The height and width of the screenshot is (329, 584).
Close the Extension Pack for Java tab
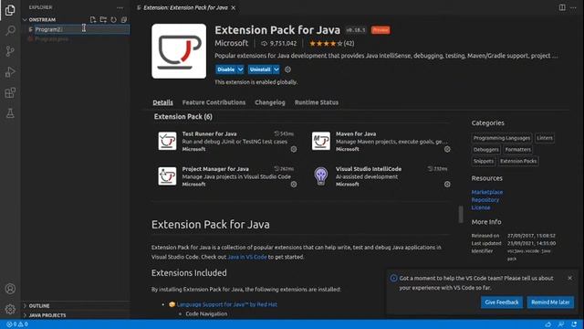tap(234, 7)
